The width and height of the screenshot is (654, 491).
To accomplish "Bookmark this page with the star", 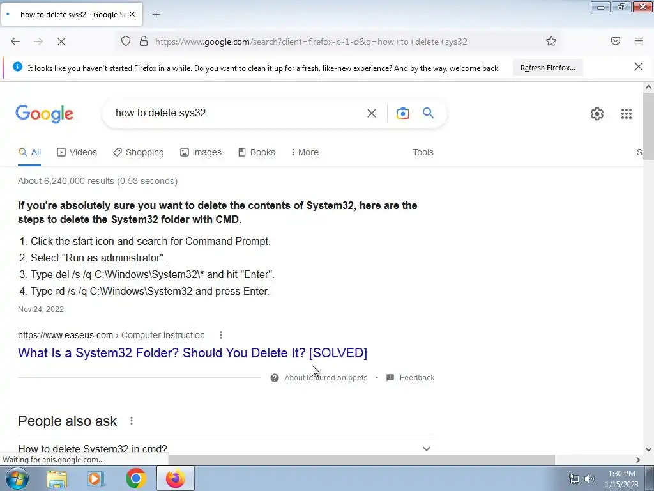I will [551, 42].
